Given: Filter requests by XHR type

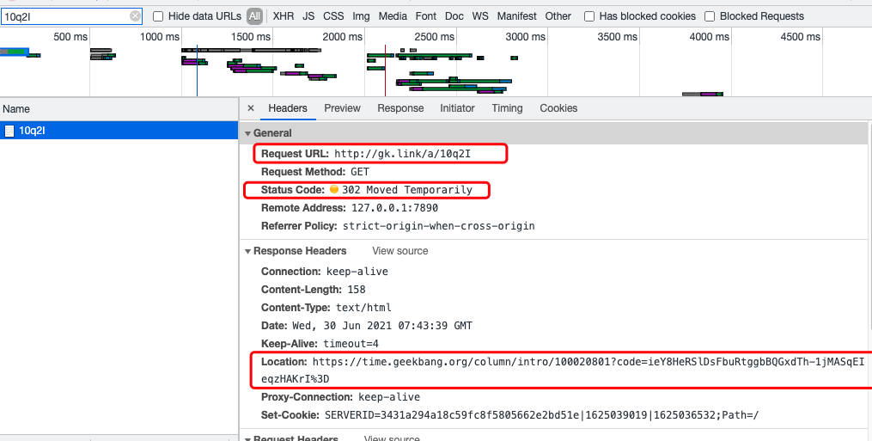Looking at the screenshot, I should (283, 16).
